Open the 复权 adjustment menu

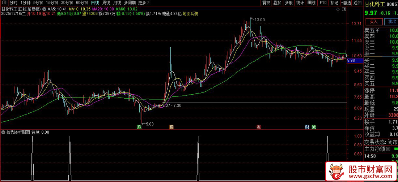(266, 3)
